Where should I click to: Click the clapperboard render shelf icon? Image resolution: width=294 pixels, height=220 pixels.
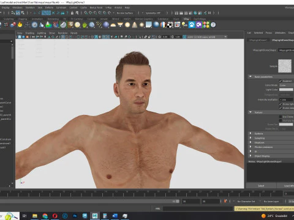[x=177, y=25]
